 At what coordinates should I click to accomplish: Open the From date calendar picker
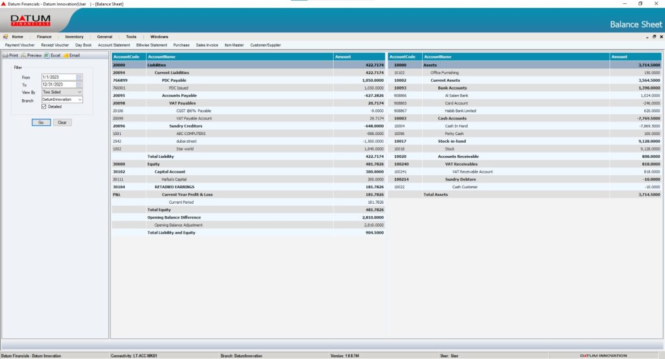pos(79,77)
